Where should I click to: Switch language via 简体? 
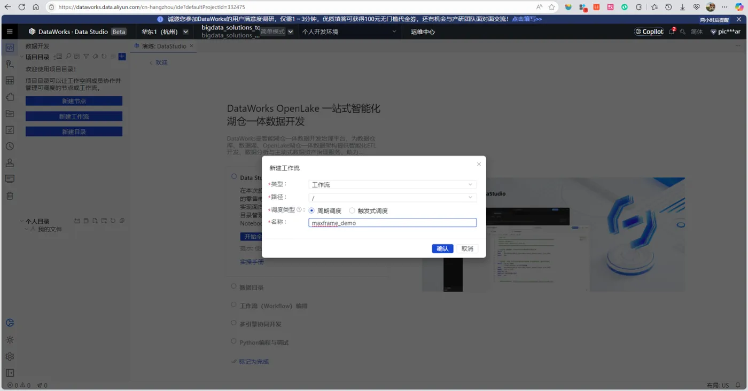(697, 32)
